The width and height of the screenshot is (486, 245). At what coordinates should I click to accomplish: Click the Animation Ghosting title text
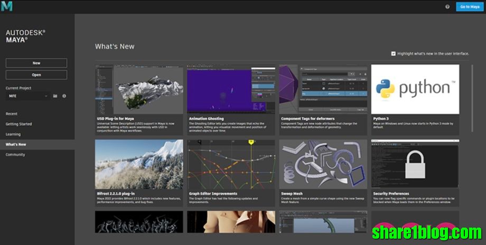pyautogui.click(x=206, y=119)
